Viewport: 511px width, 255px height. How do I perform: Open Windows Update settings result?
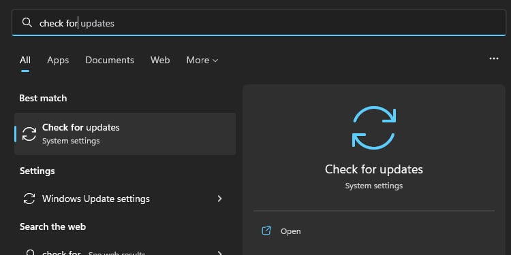(125, 199)
